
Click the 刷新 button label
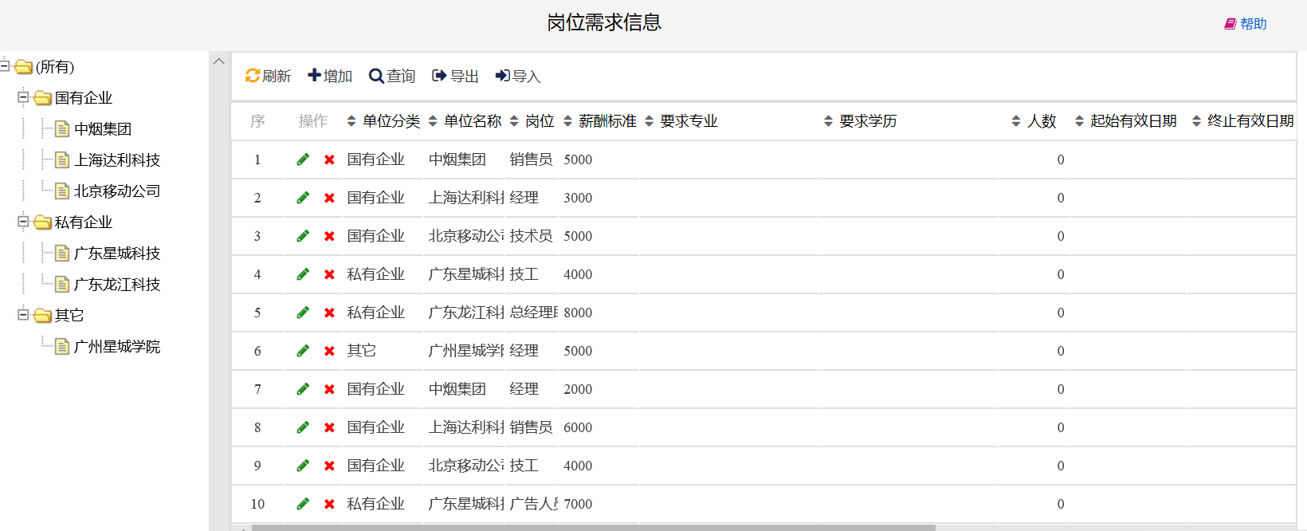tap(277, 76)
